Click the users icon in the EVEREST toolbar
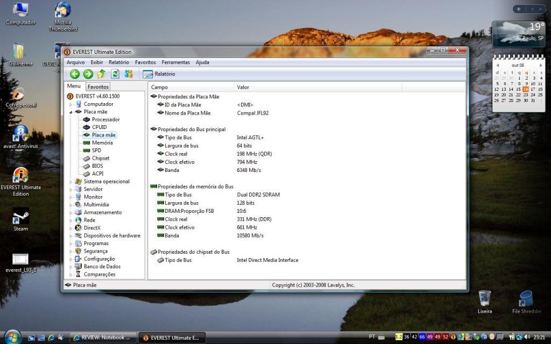The width and height of the screenshot is (551, 344). [129, 74]
